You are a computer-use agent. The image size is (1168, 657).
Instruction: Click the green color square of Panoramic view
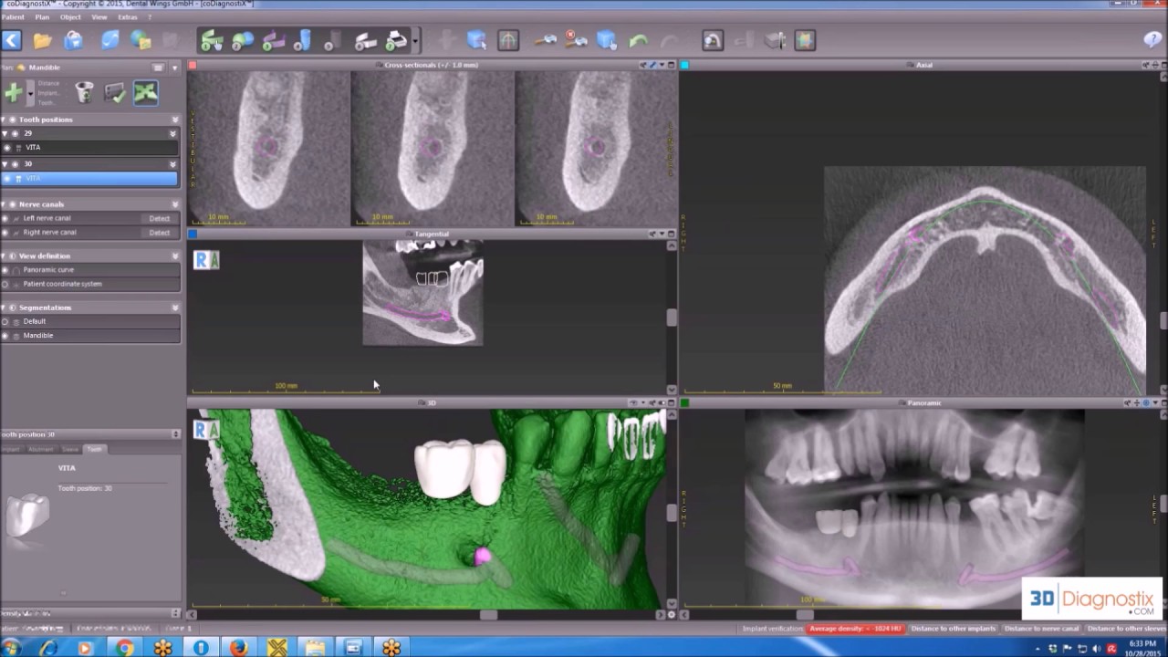pyautogui.click(x=684, y=403)
